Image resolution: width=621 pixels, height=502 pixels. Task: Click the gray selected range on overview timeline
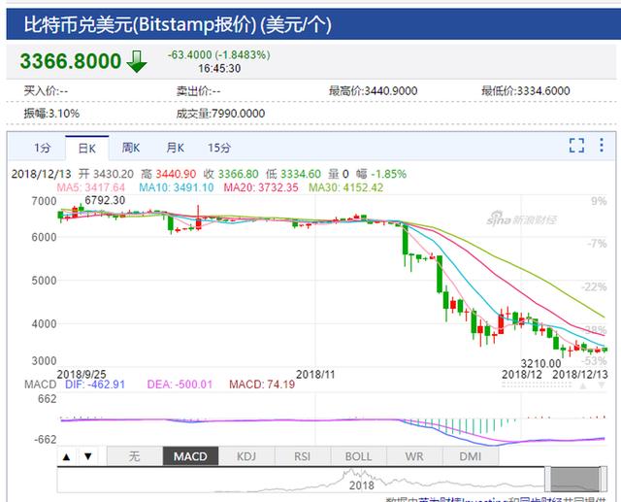coord(575,480)
